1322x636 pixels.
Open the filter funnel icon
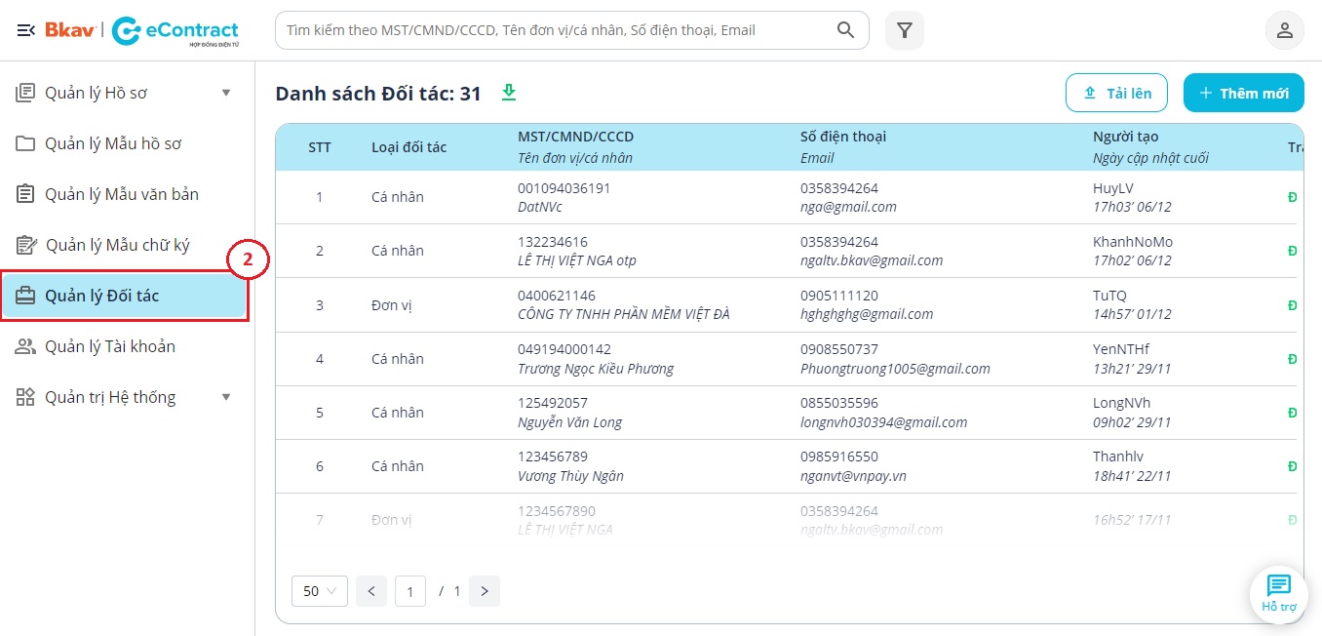tap(904, 30)
